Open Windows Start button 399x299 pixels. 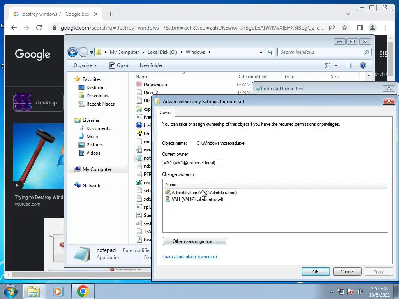10,291
